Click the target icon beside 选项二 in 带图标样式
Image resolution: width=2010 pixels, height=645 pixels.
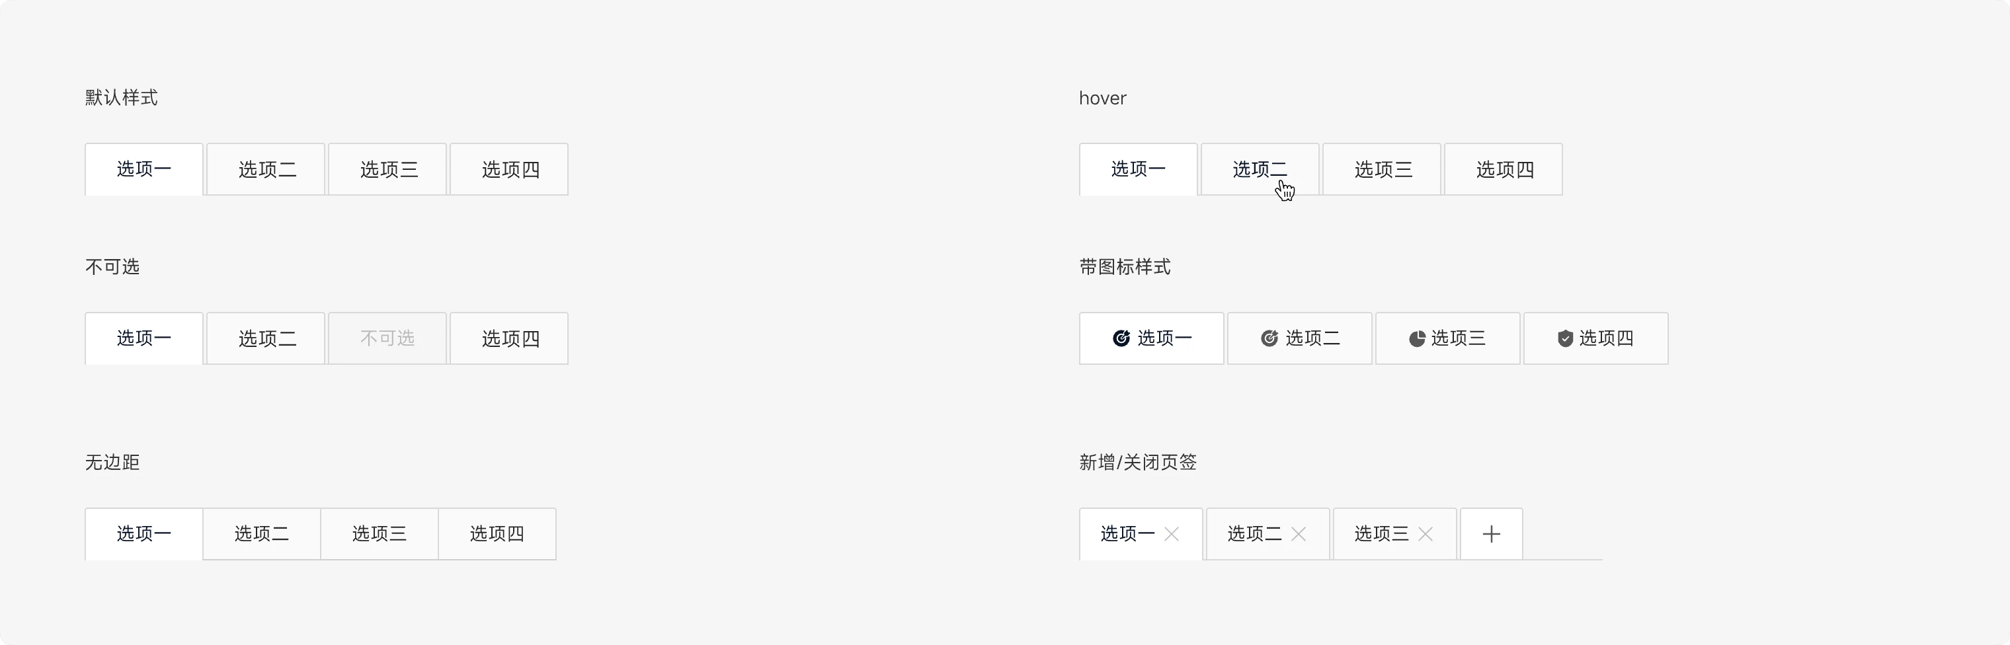tap(1269, 338)
